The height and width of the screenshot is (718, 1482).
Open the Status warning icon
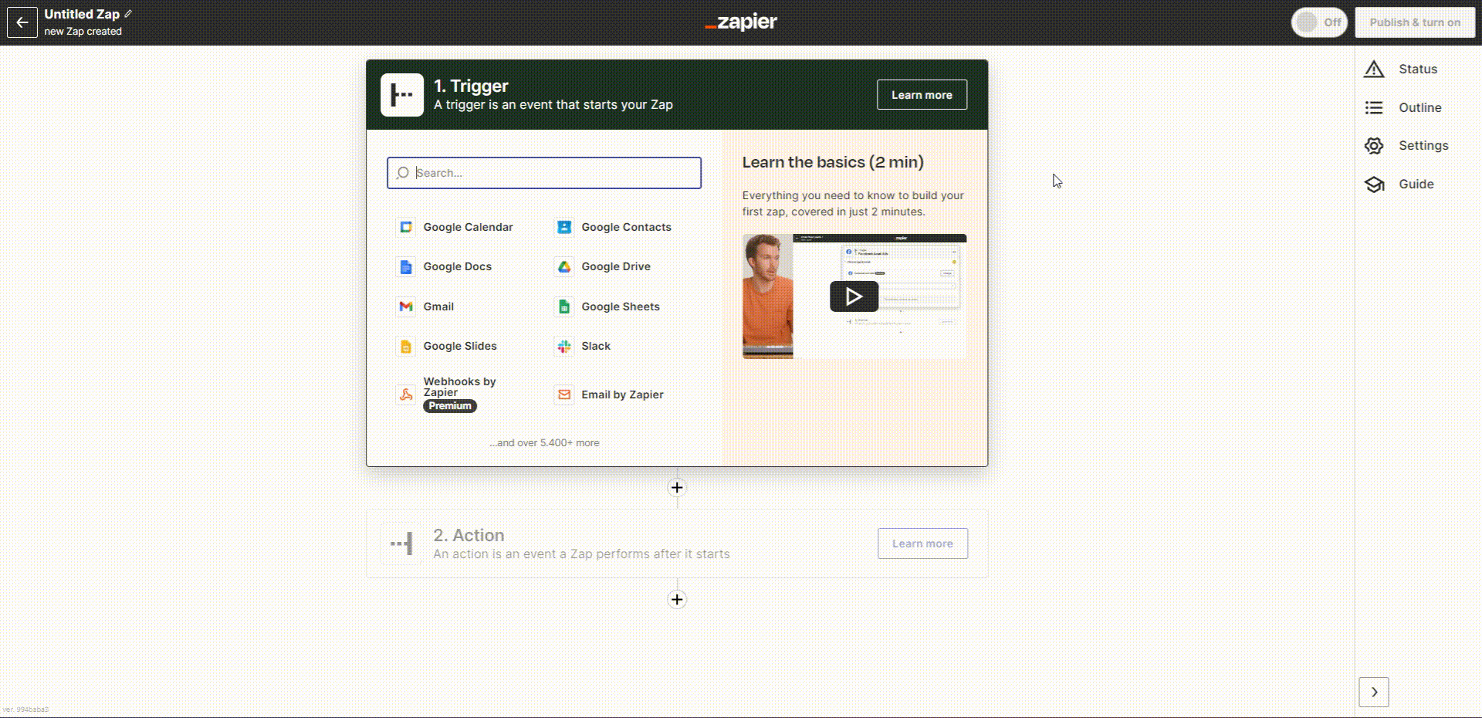click(1374, 69)
